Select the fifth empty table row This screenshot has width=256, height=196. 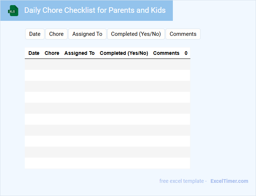pos(107,108)
